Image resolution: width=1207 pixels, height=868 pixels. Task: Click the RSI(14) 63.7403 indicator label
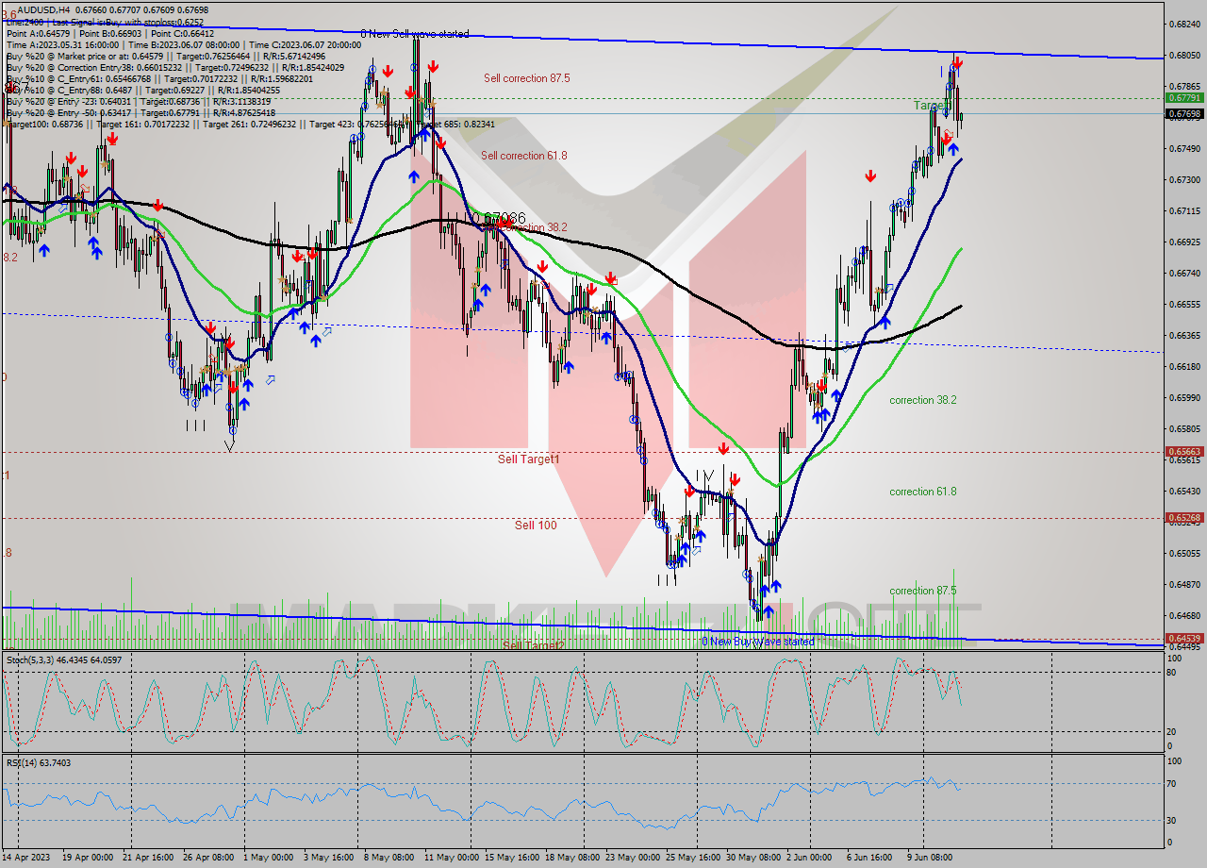click(x=39, y=762)
